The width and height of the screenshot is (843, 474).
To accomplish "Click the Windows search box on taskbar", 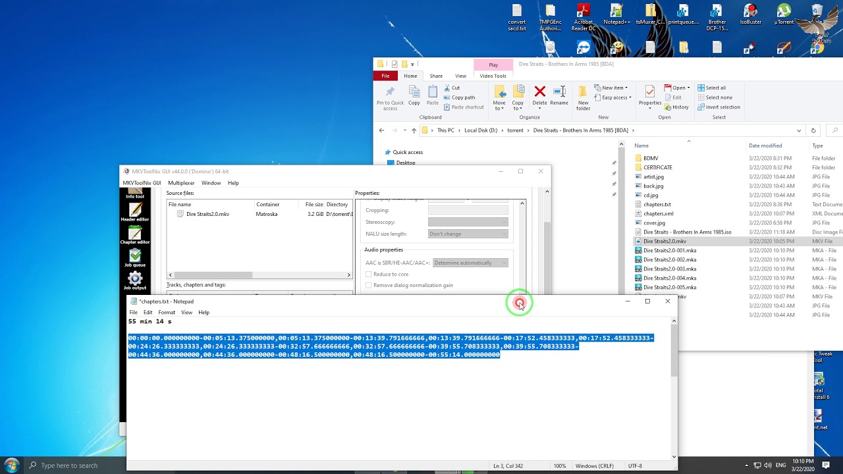I will click(74, 465).
